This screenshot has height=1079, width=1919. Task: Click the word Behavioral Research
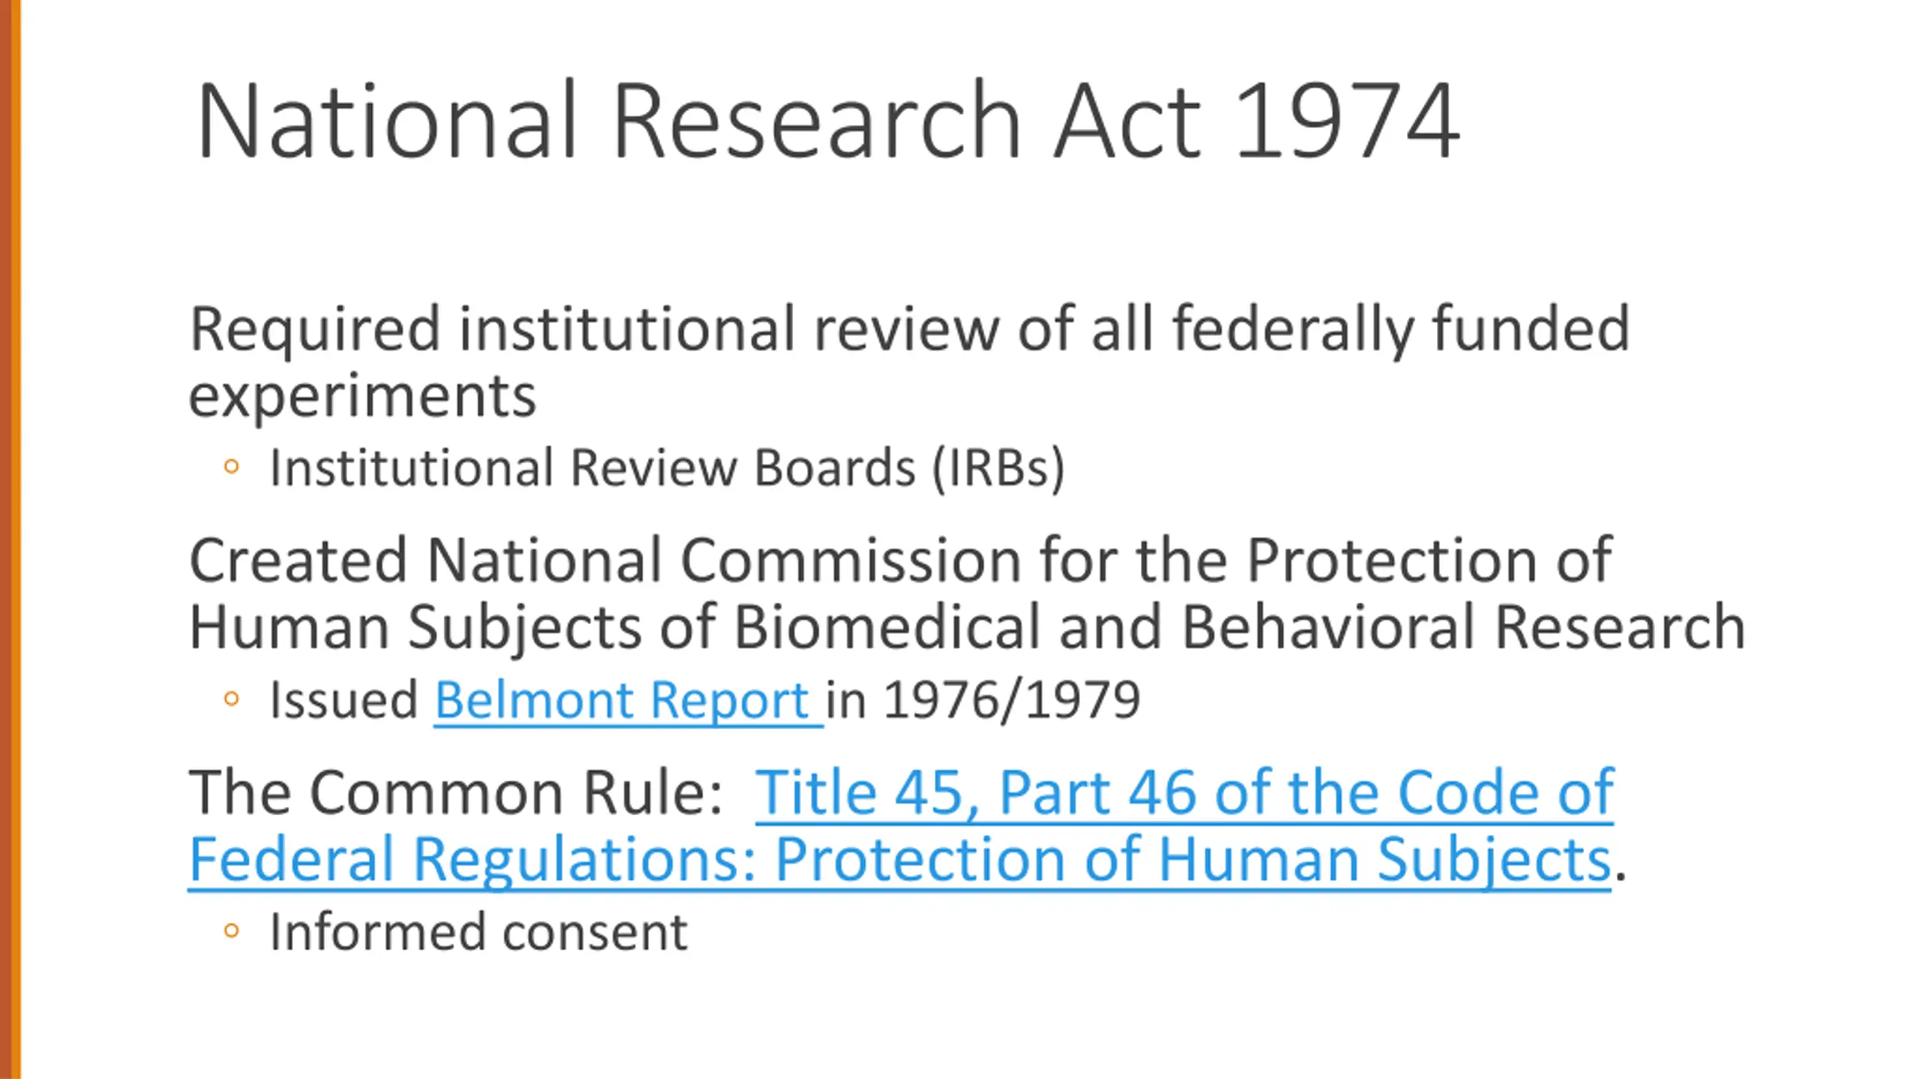[1463, 626]
